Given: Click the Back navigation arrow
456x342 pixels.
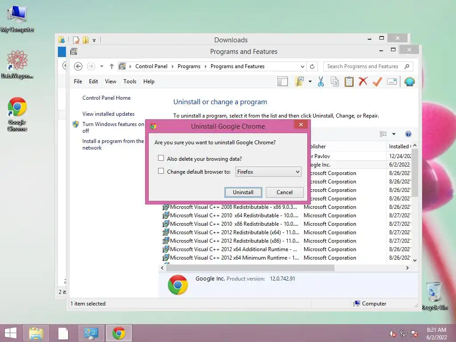Looking at the screenshot, I should point(78,66).
